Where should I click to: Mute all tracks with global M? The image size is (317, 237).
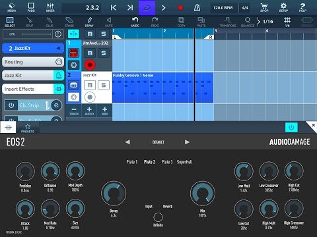pos(90,34)
